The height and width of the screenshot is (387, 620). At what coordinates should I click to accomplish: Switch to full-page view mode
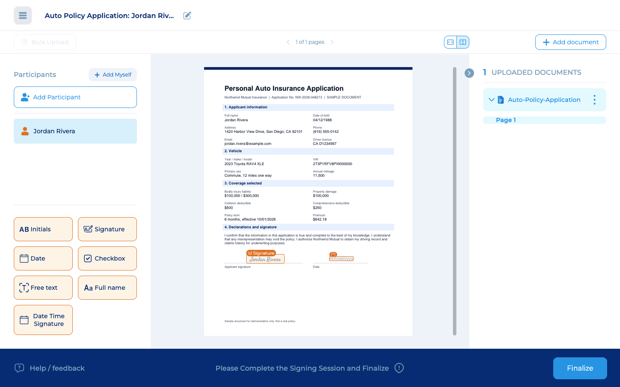(x=463, y=42)
